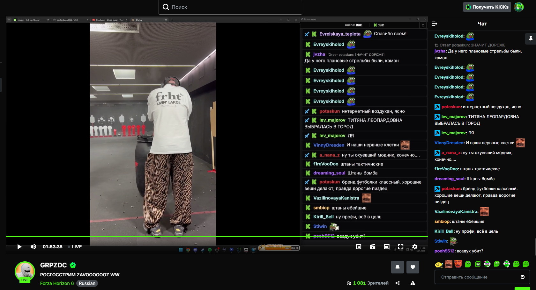Share this stream
Screen dimensions: 536x290
(x=398, y=283)
